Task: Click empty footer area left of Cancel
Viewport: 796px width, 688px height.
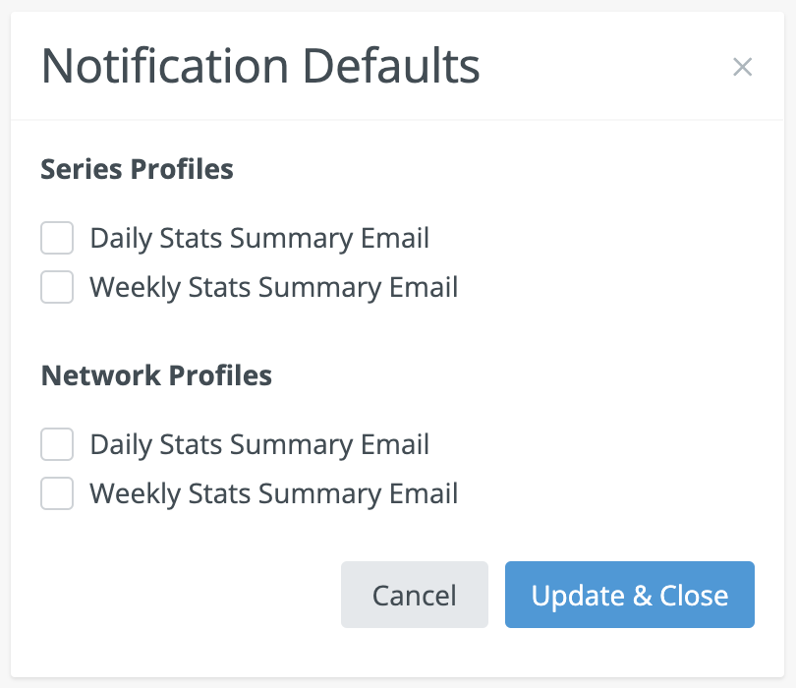Action: pos(187,595)
